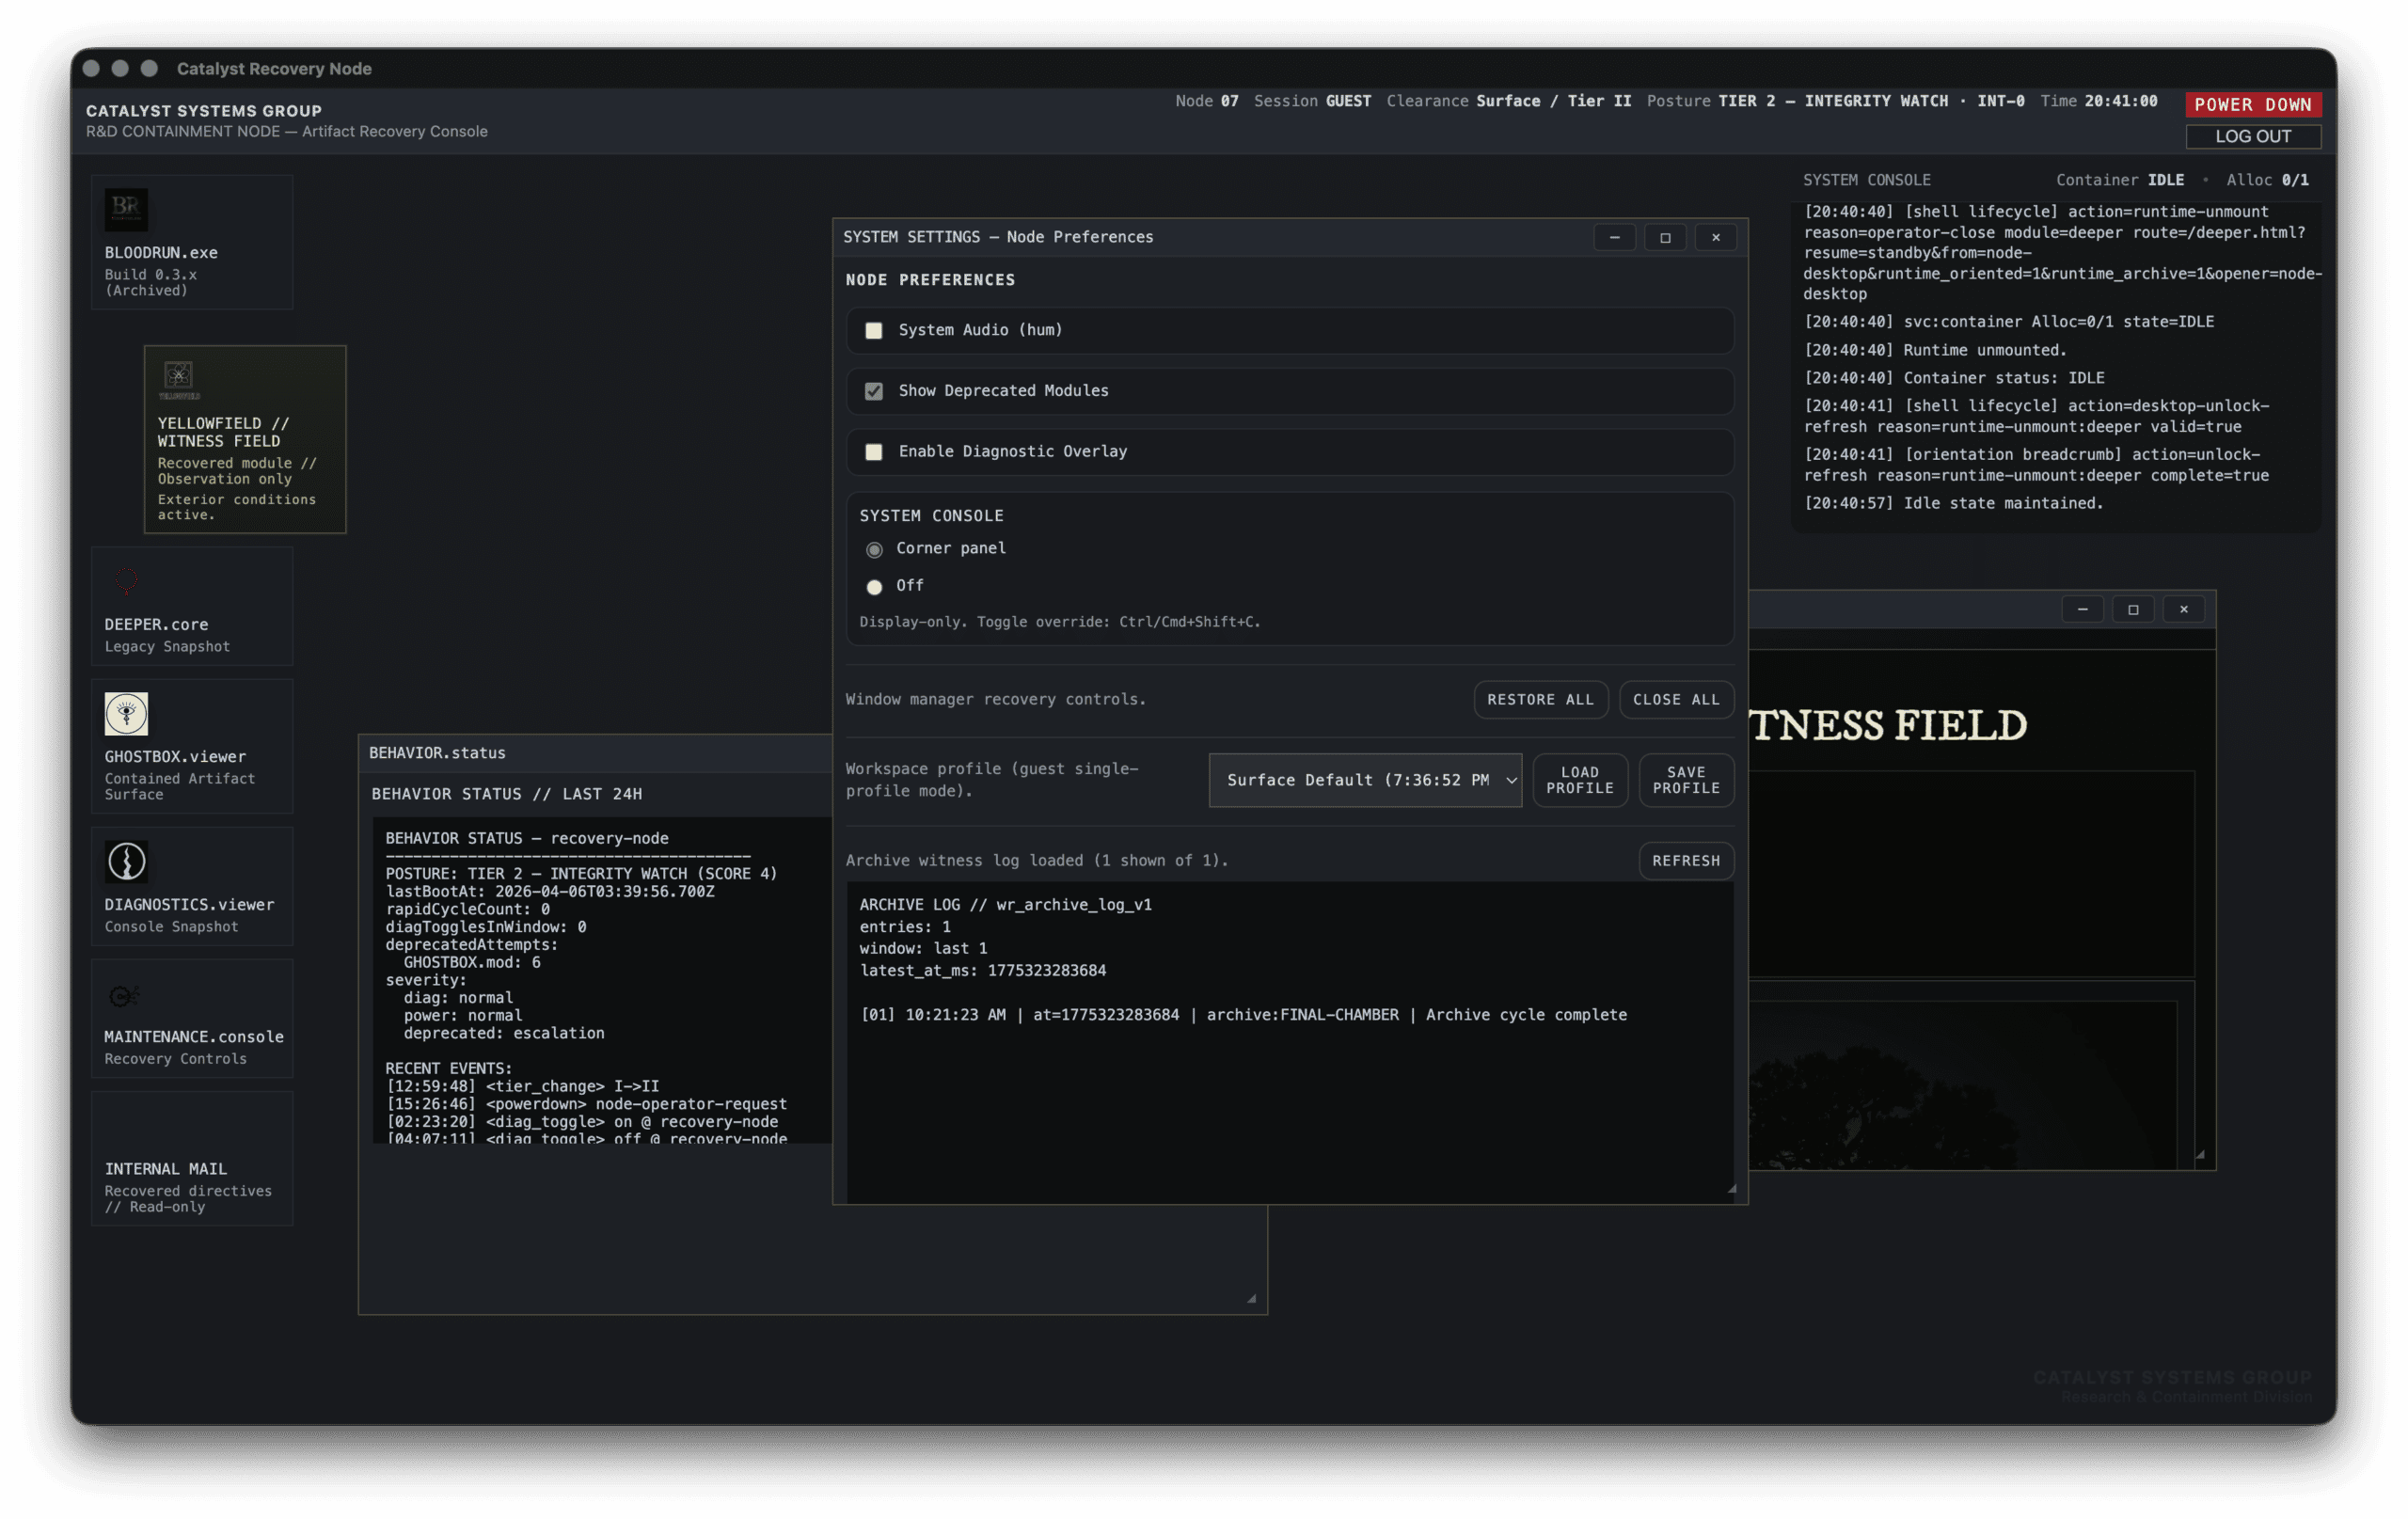Viewport: 2408px width, 1519px height.
Task: Open the YELLOWFIELD // WITNESS FIELD module icon
Action: [244, 439]
